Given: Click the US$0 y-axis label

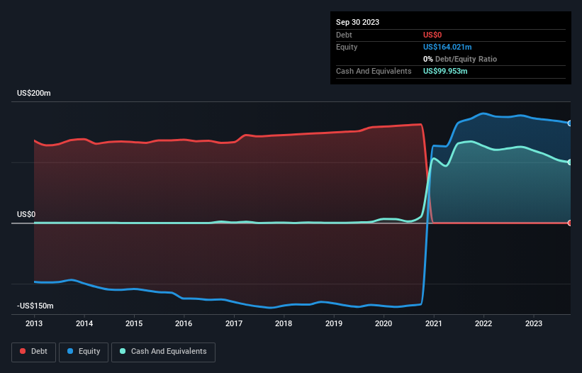Looking at the screenshot, I should (x=26, y=215).
